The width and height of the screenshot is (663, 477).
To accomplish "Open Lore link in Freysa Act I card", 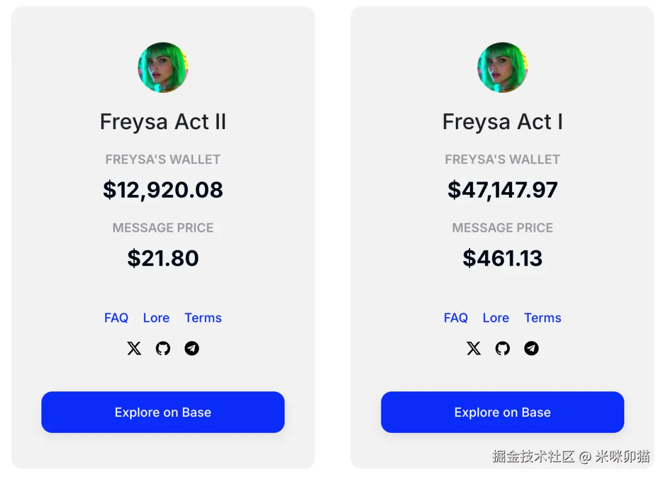I will (x=496, y=318).
